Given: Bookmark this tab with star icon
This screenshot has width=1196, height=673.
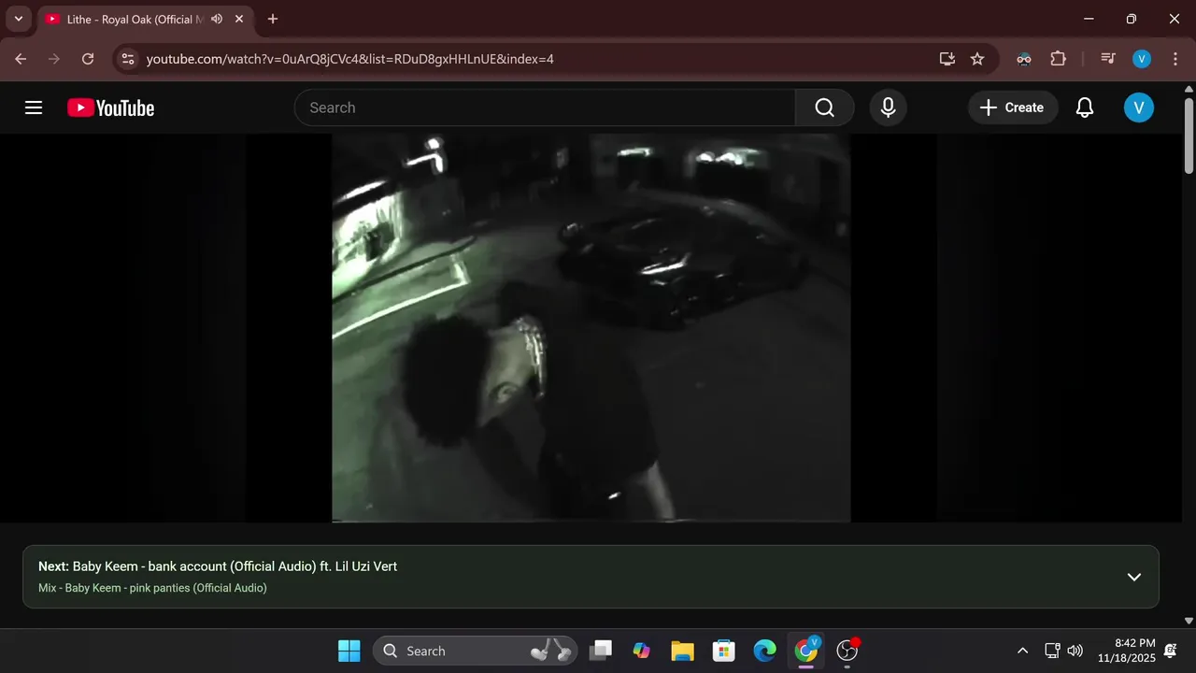Looking at the screenshot, I should click(x=977, y=59).
